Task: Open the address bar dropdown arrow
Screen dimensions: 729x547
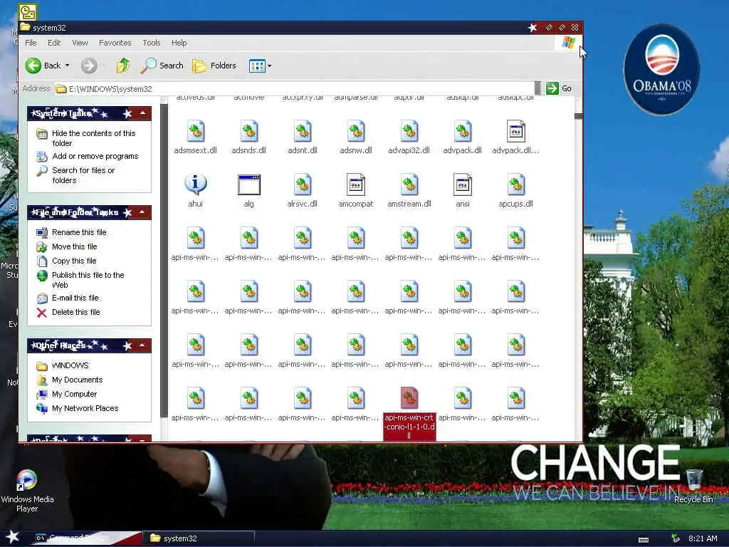Action: point(537,88)
